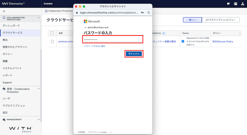Click パスワードを忘れた場合 link
247x135 pixels.
click(94, 46)
